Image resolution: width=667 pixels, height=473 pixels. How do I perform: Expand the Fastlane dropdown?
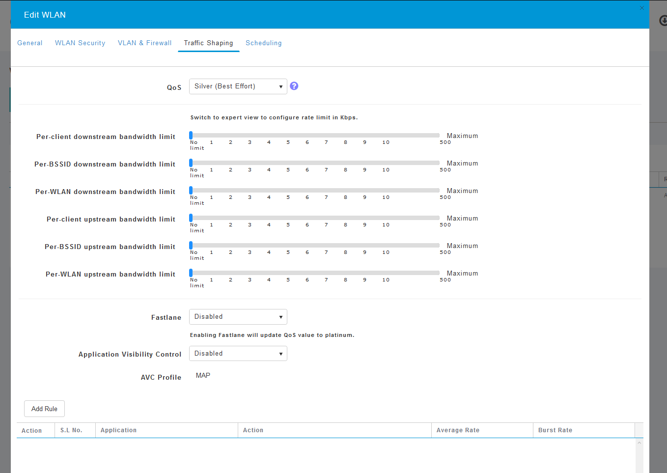[238, 317]
